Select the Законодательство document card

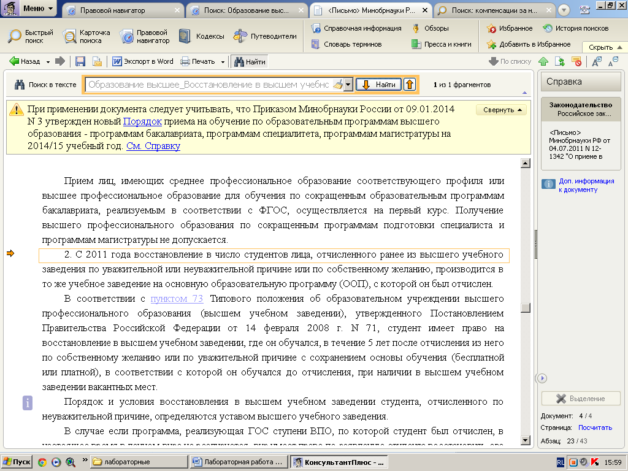(x=581, y=133)
